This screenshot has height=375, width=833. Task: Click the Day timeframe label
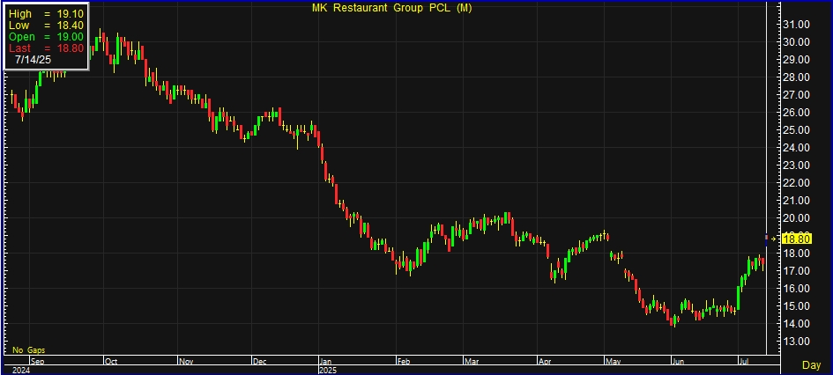click(812, 364)
